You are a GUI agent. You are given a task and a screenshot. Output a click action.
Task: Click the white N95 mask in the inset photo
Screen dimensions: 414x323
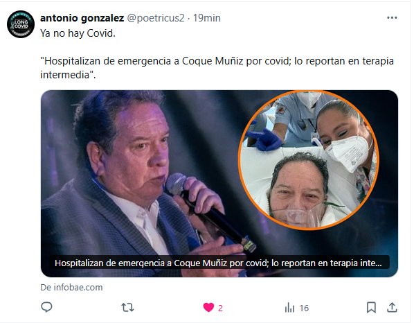348,153
